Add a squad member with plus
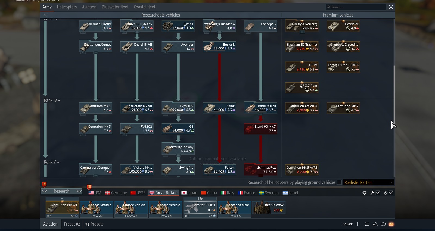Screen dimensions: 435x231 [357, 224]
